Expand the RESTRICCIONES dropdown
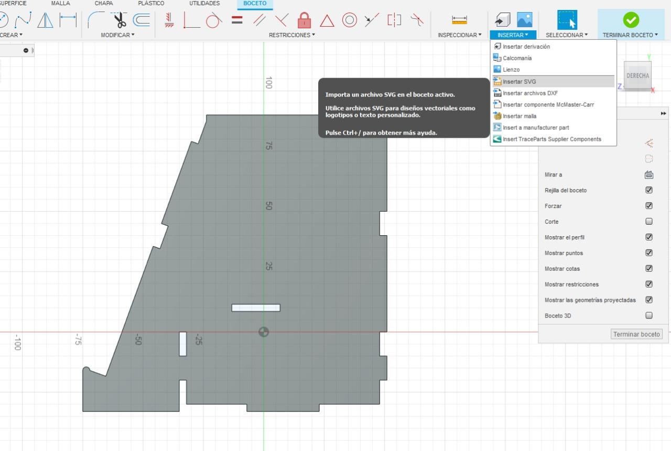The width and height of the screenshot is (671, 451). click(291, 35)
